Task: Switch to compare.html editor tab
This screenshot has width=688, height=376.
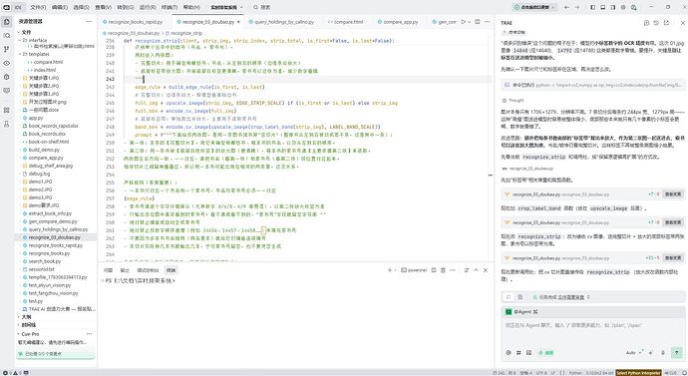Action: click(348, 22)
